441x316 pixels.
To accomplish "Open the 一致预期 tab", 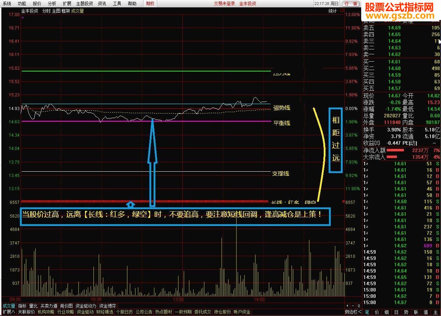I will coord(183,312).
